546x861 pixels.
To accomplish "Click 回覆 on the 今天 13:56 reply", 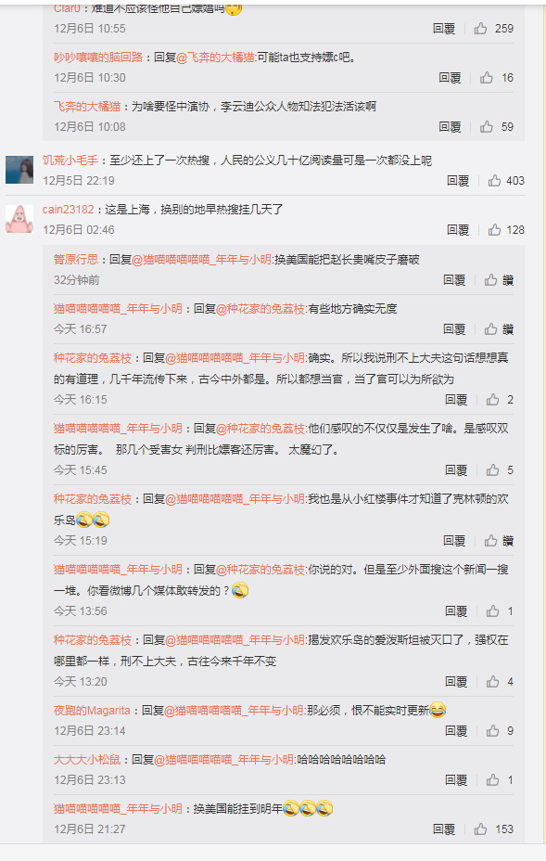I will [x=456, y=611].
